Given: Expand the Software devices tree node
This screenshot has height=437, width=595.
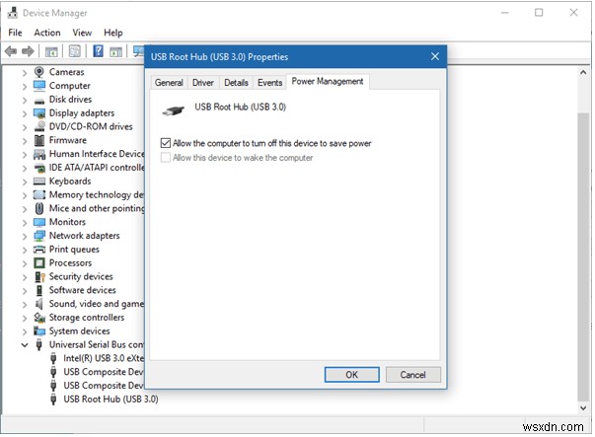Looking at the screenshot, I should tap(25, 291).
